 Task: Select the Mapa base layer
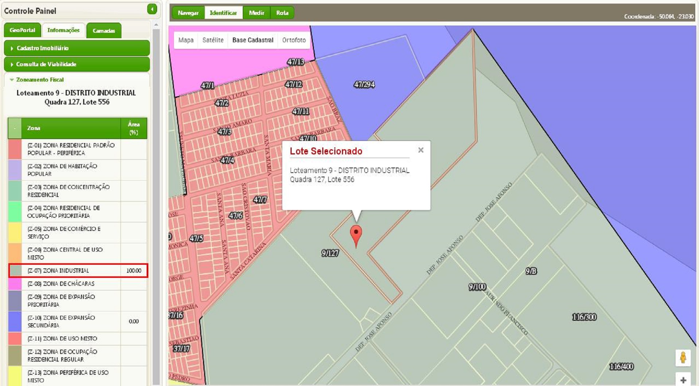[186, 40]
